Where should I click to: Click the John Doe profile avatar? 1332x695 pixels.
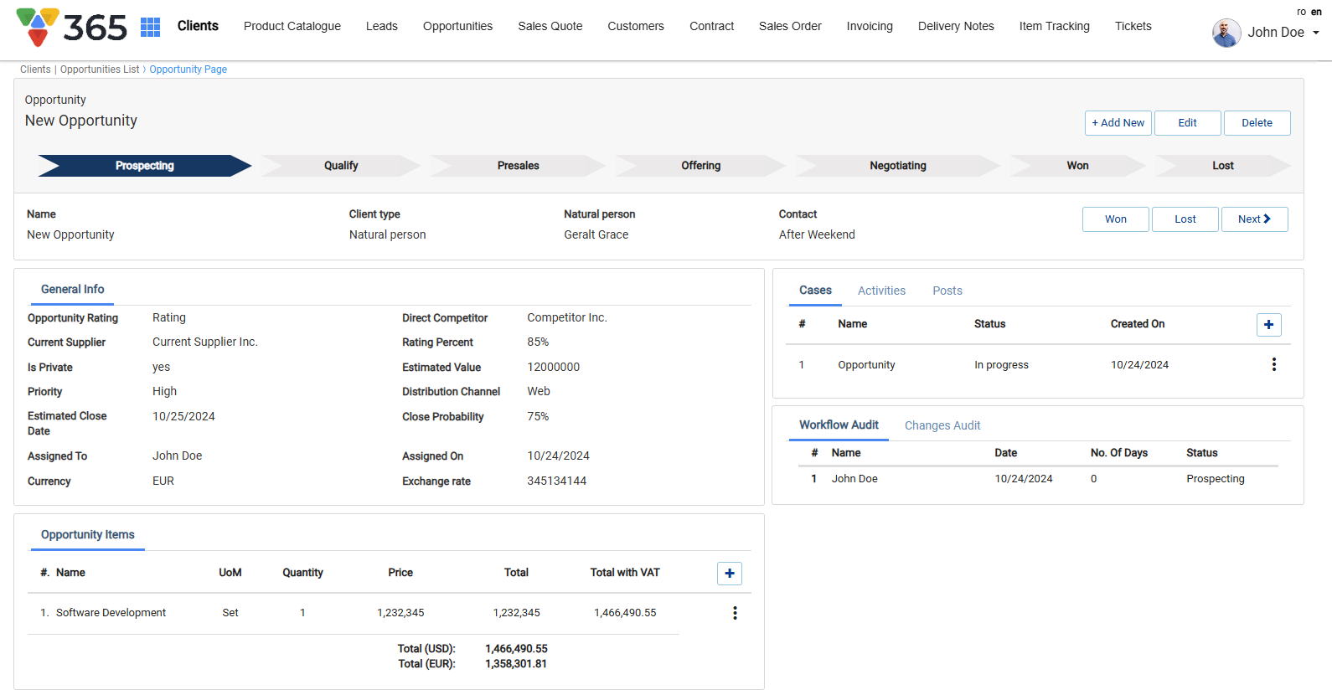1226,33
